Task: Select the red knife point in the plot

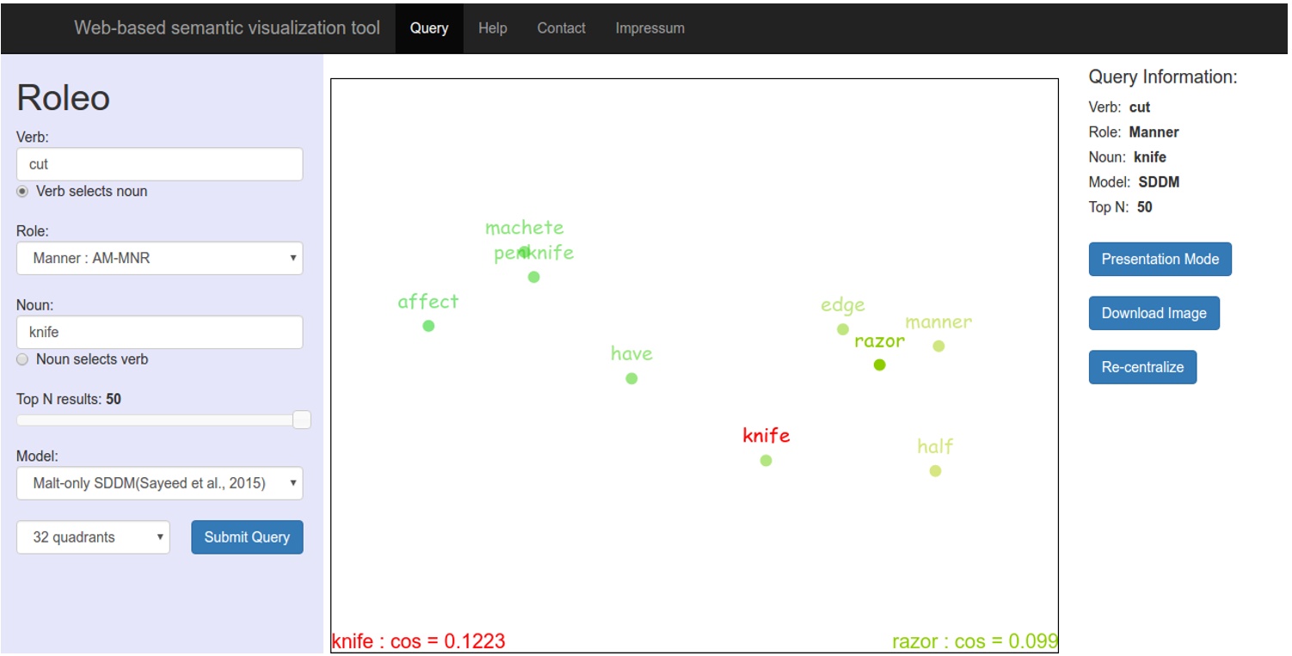Action: [x=766, y=460]
